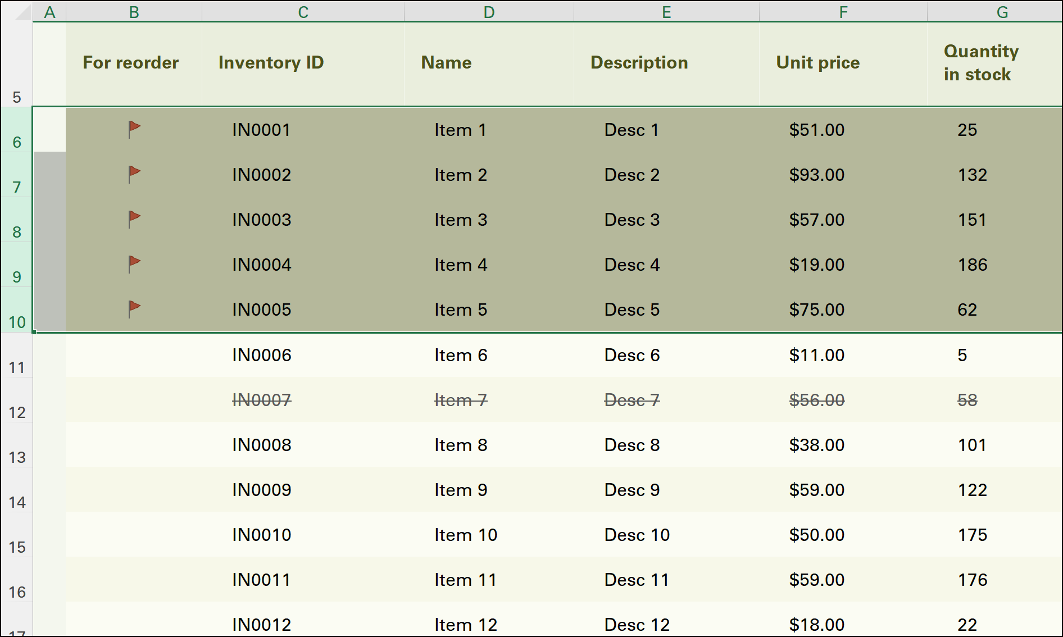Select column C header
The height and width of the screenshot is (637, 1063).
tap(303, 12)
